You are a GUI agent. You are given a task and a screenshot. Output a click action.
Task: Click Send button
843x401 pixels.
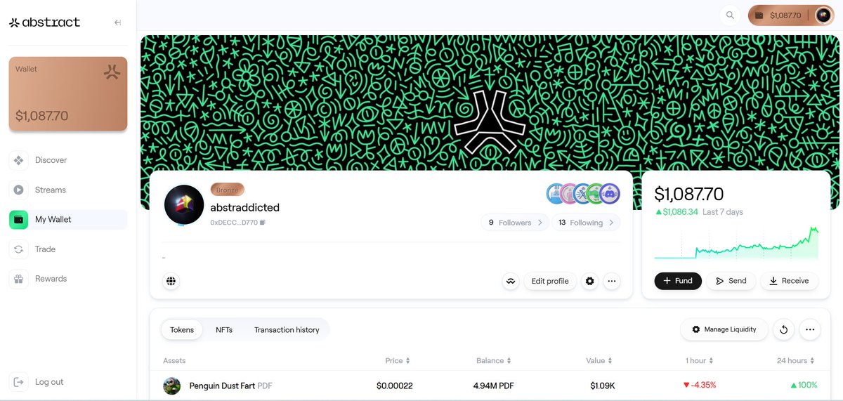point(731,281)
